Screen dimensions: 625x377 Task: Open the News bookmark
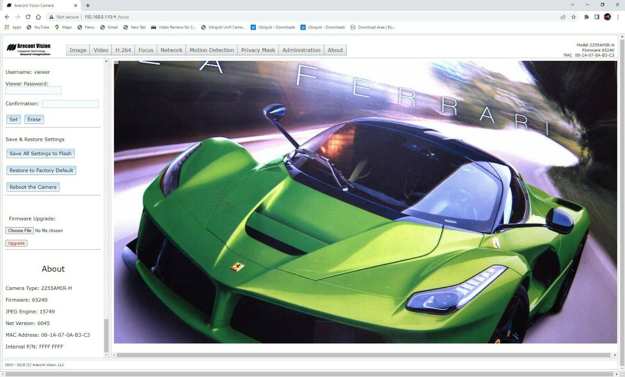pyautogui.click(x=86, y=27)
